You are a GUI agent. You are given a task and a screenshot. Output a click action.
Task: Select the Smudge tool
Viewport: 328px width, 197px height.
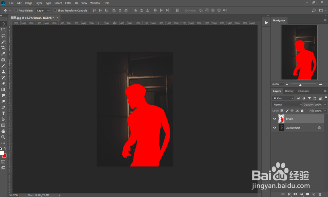coord(3,95)
